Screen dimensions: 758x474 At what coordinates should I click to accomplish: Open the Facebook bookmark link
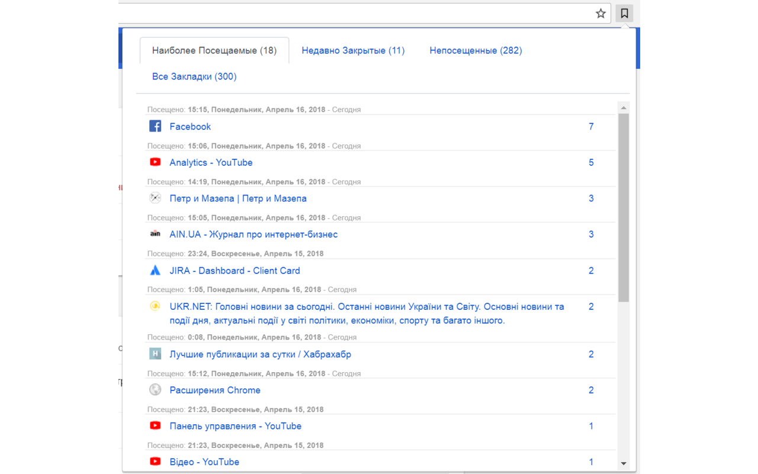(190, 126)
